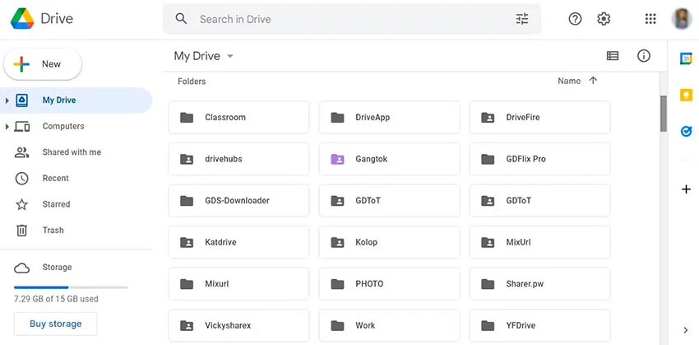Select the Vickysharex folder
This screenshot has height=345, width=699.
coord(238,325)
